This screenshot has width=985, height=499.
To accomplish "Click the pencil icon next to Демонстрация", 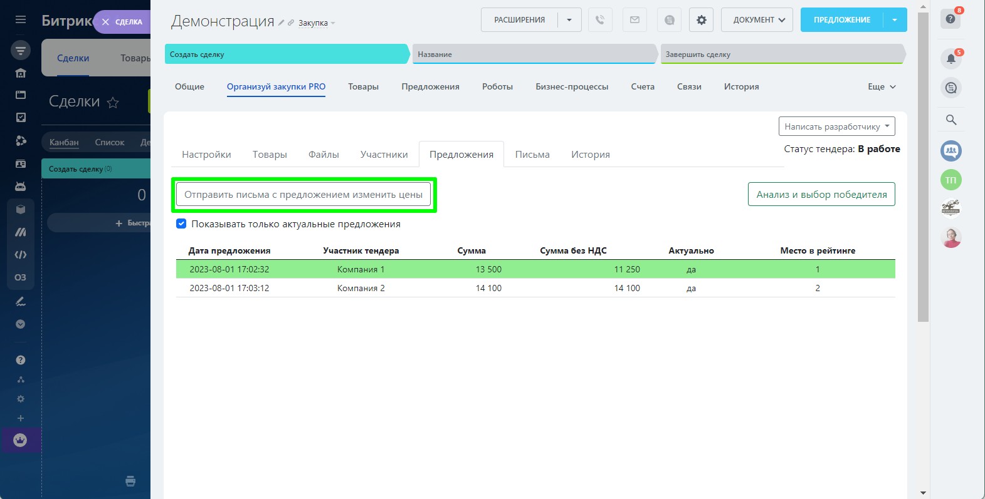I will (282, 23).
